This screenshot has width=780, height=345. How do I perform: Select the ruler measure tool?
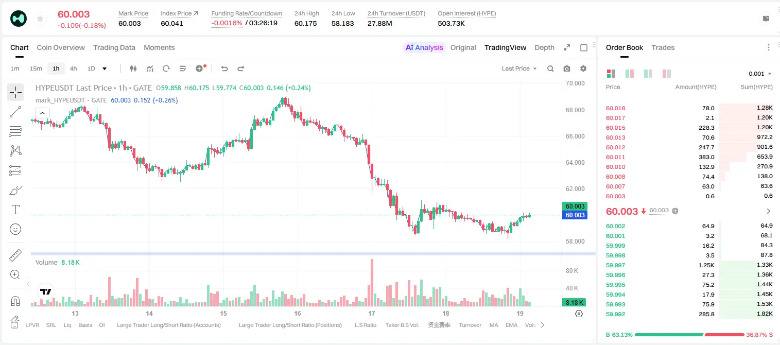[x=15, y=255]
